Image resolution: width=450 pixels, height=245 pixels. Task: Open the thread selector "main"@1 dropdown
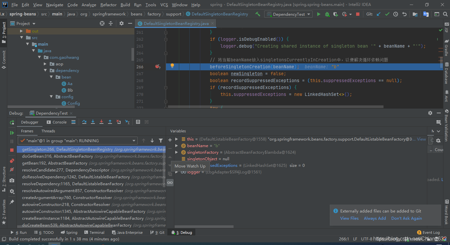click(x=77, y=141)
